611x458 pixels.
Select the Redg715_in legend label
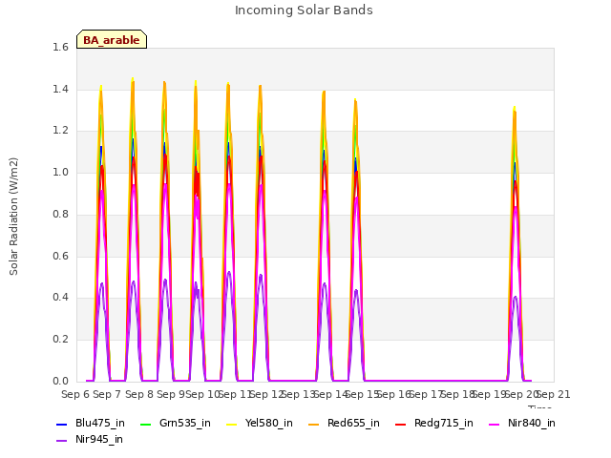444,424
